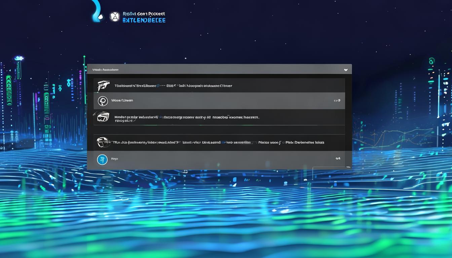Click the panel's bottom-right corner handle

tap(349, 167)
